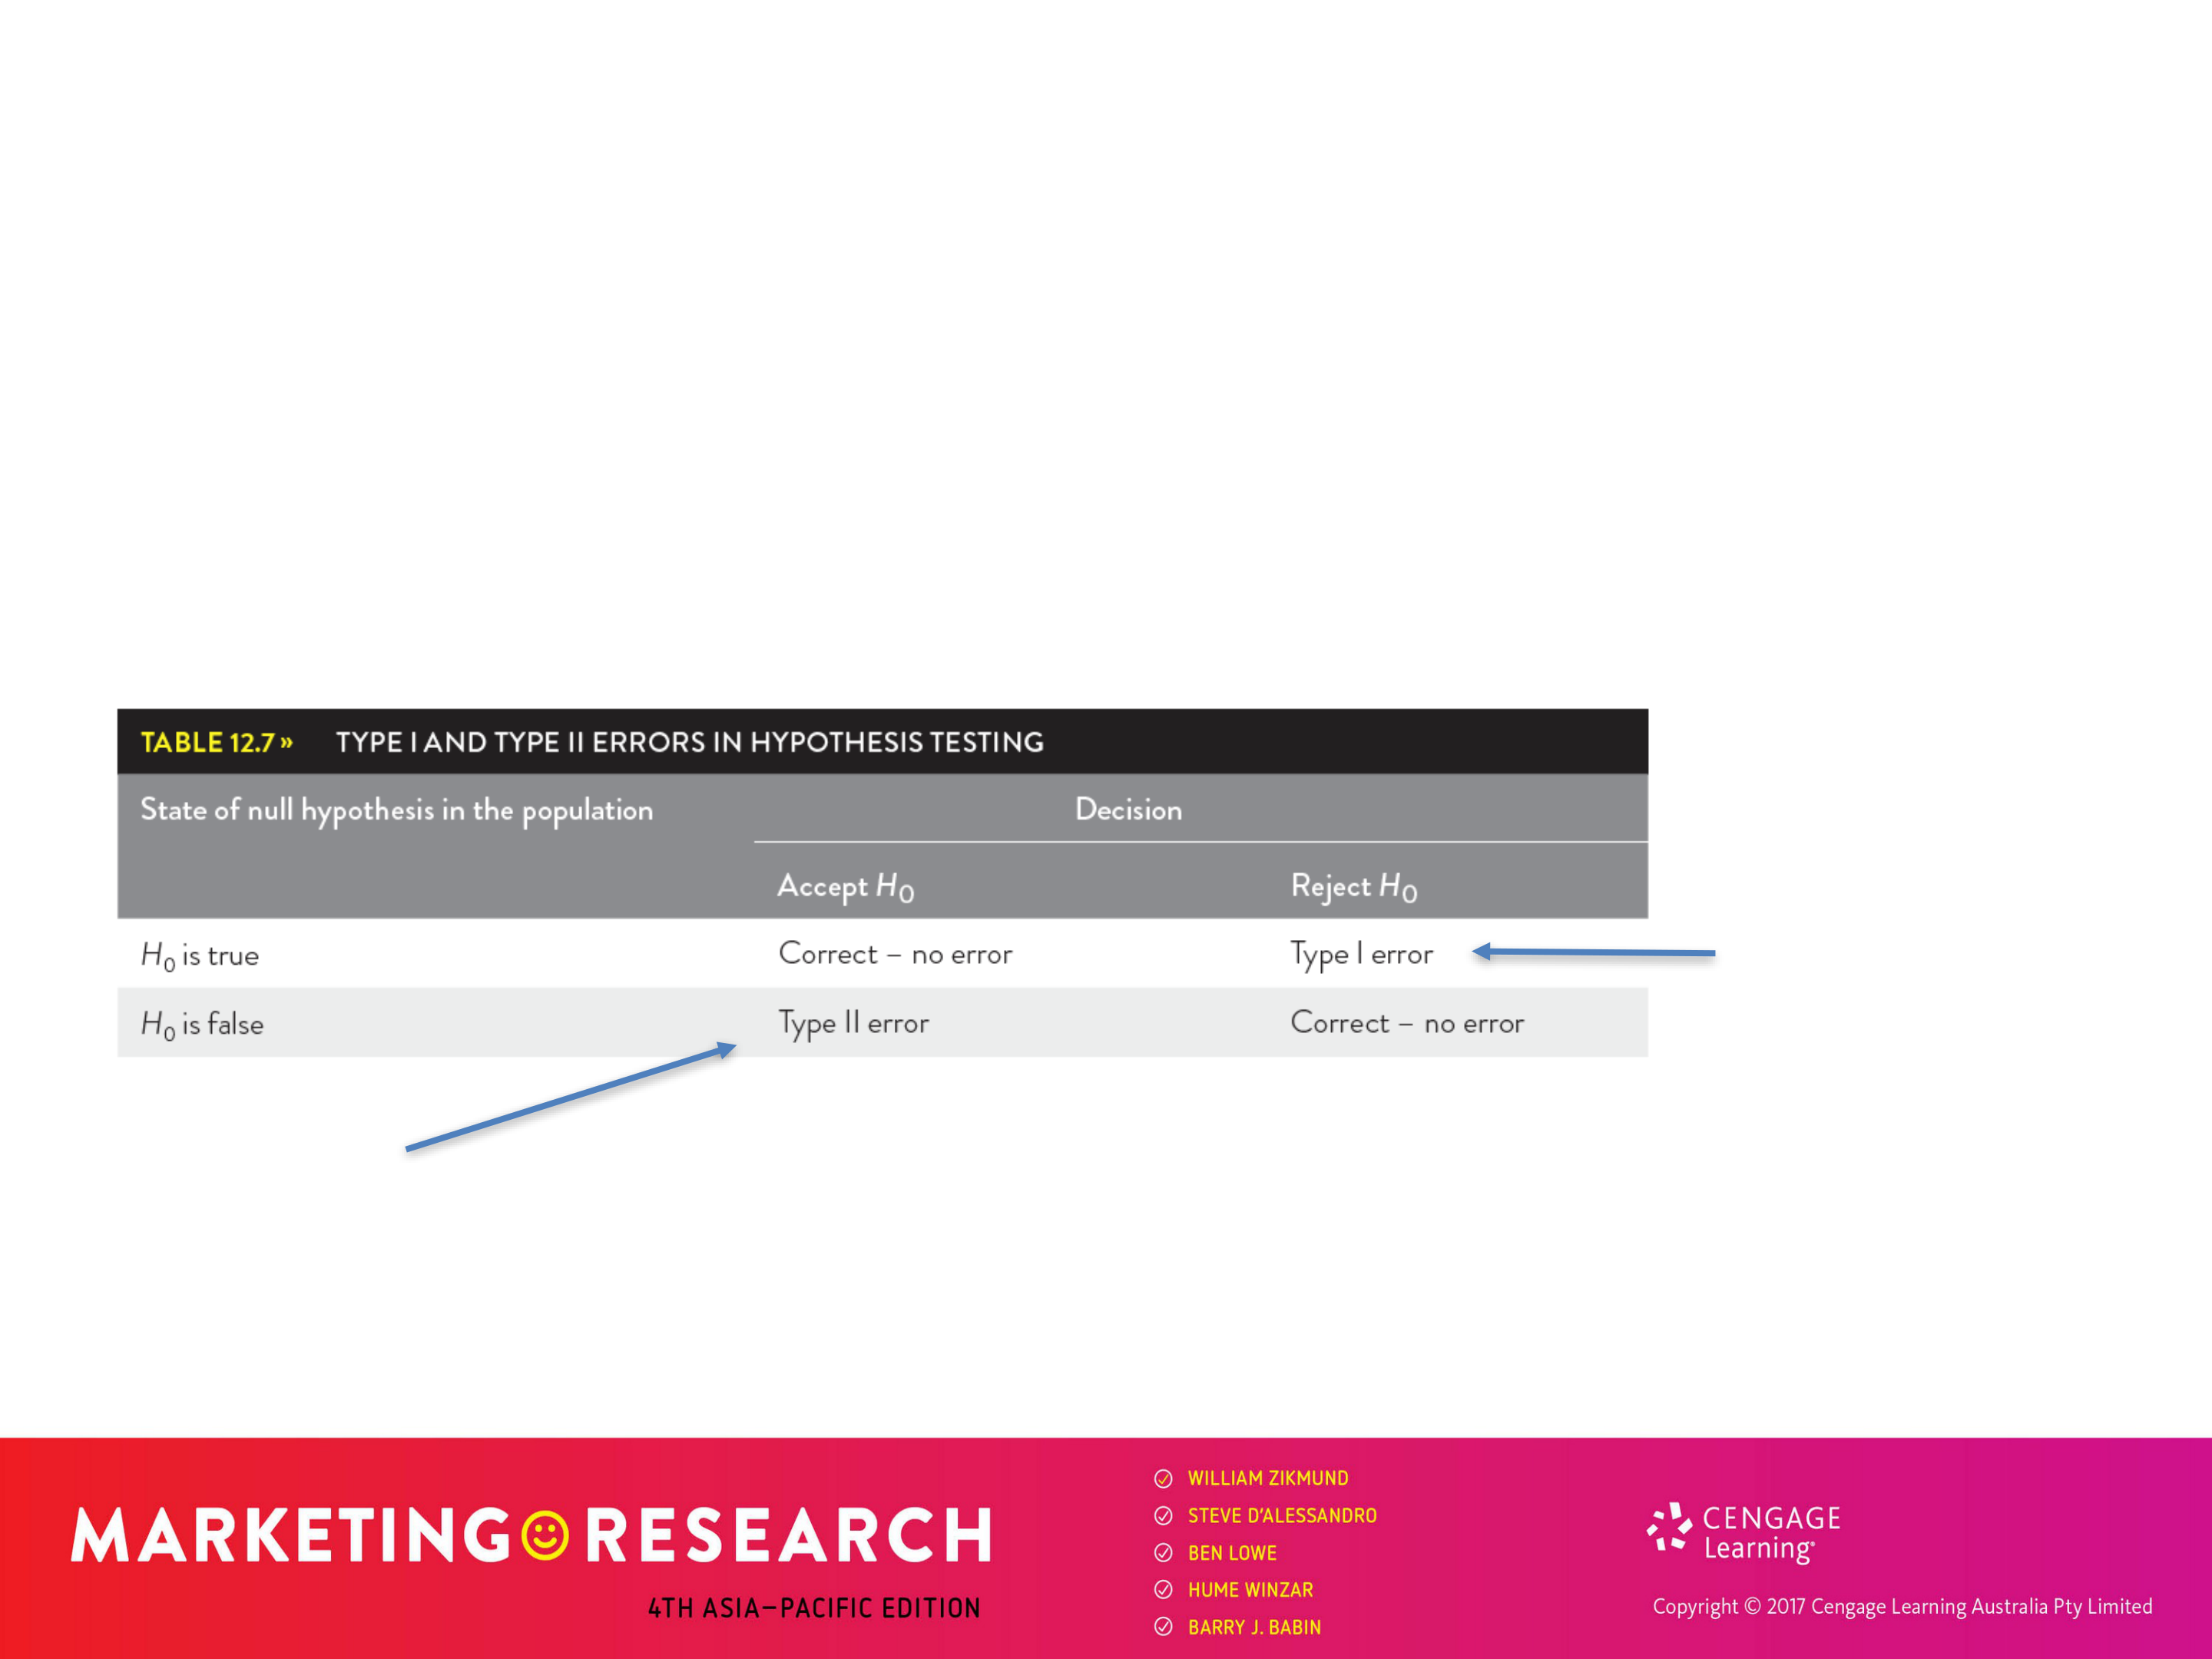Click the 'Decision' column header
Screen dimensions: 2212x1659
pyautogui.click(x=1128, y=809)
